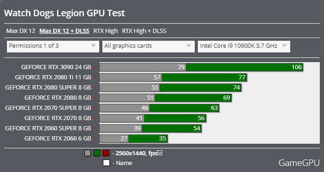
Task: Open the Permissions 1 of 3 dropdown
Action: pos(53,46)
